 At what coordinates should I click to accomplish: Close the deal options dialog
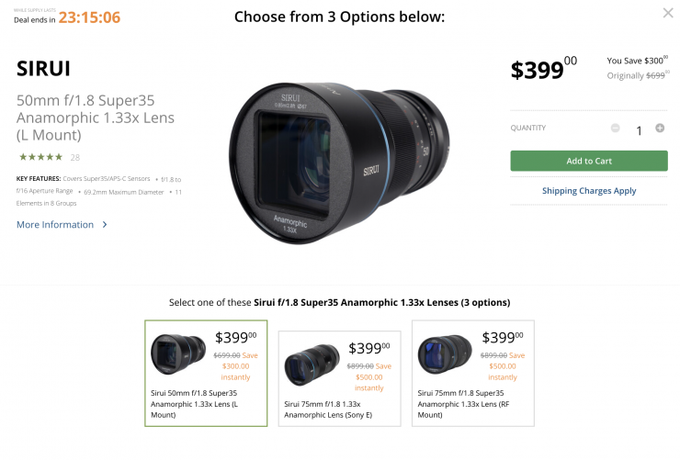pyautogui.click(x=668, y=13)
